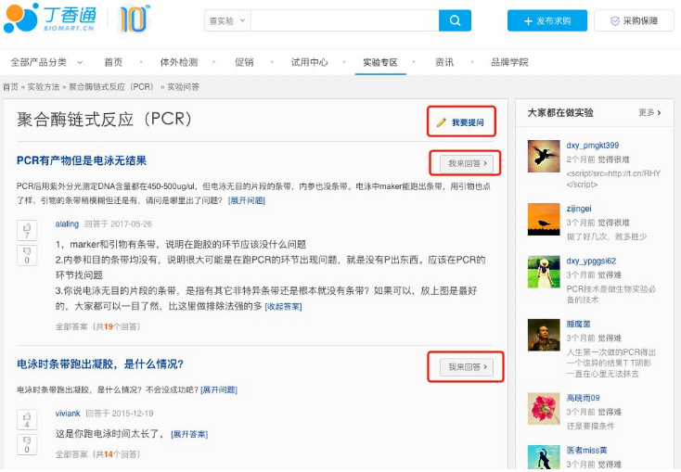Image resolution: width=681 pixels, height=472 pixels.
Task: Open 医者miss黄 username link
Action: pyautogui.click(x=586, y=451)
